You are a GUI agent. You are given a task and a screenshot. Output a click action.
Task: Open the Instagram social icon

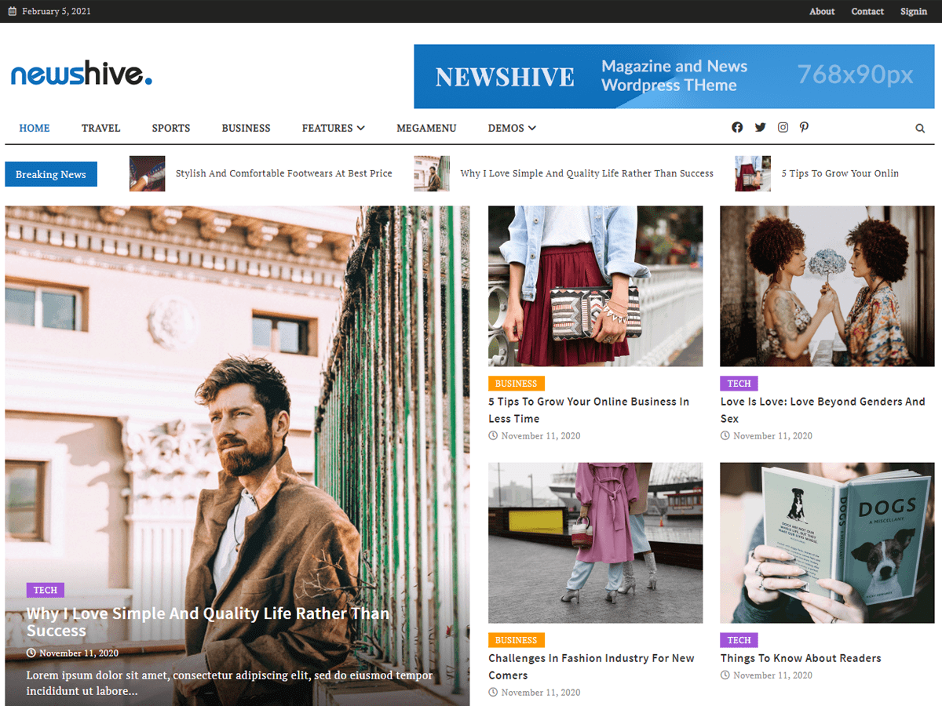pyautogui.click(x=783, y=127)
